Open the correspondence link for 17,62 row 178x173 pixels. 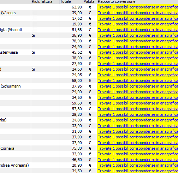click(138, 18)
